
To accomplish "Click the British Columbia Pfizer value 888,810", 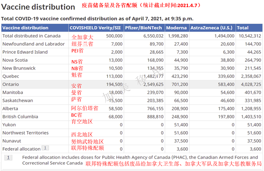I will (x=155, y=116).
